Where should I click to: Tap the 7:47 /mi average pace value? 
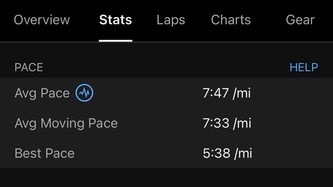pos(227,93)
